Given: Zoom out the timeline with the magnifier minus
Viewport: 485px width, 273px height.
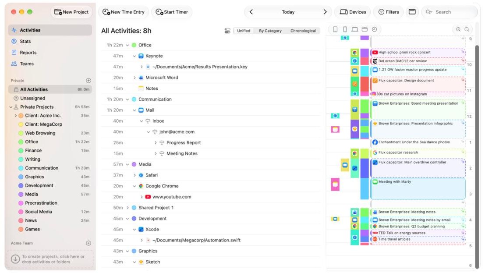Looking at the screenshot, I should [x=467, y=29].
